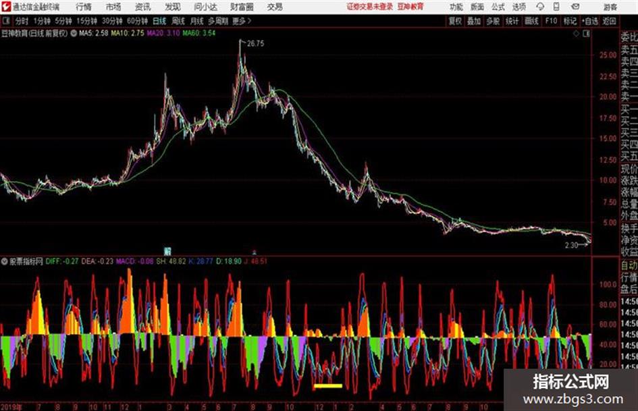Click the 2019年 date axis label
Image resolution: width=638 pixels, height=411 pixels.
point(11,406)
